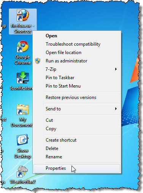143x193 pixels.
Task: Select the WeatherBar2 desktop shortcut
Action: pyautogui.click(x=23, y=175)
